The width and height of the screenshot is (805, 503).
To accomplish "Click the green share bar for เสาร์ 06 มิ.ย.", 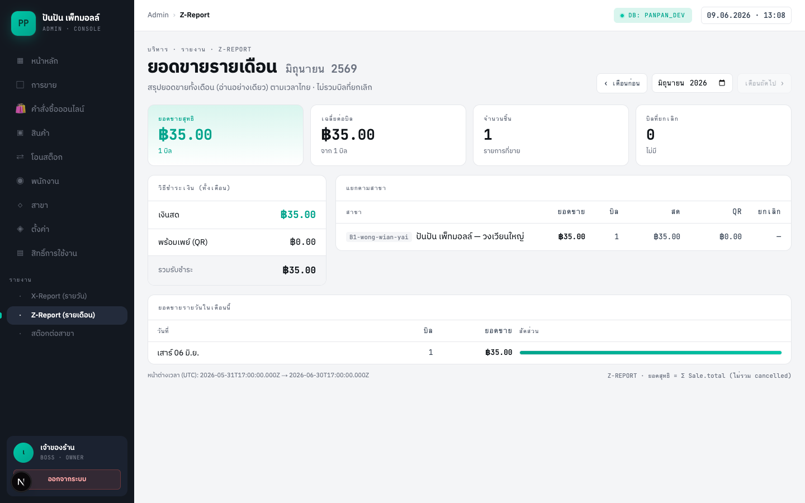I will click(x=651, y=353).
